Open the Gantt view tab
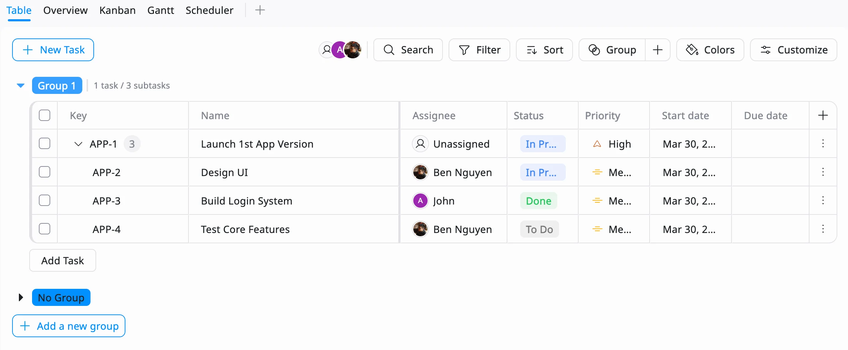 (160, 10)
